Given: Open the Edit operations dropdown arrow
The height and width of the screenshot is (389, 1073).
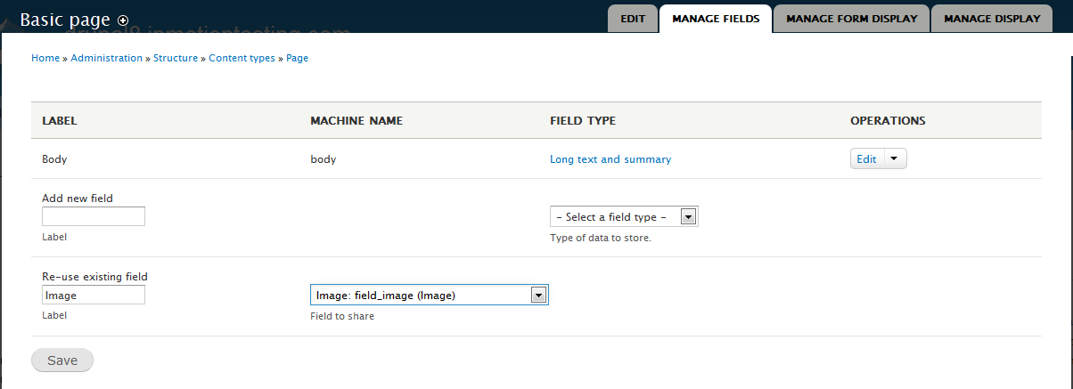Looking at the screenshot, I should (895, 159).
